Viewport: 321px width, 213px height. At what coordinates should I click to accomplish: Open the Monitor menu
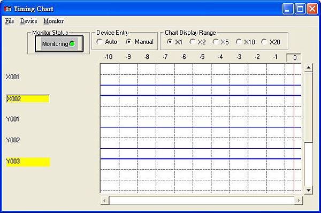[53, 21]
